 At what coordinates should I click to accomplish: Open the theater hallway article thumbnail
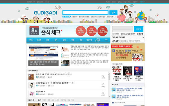[65, 63]
